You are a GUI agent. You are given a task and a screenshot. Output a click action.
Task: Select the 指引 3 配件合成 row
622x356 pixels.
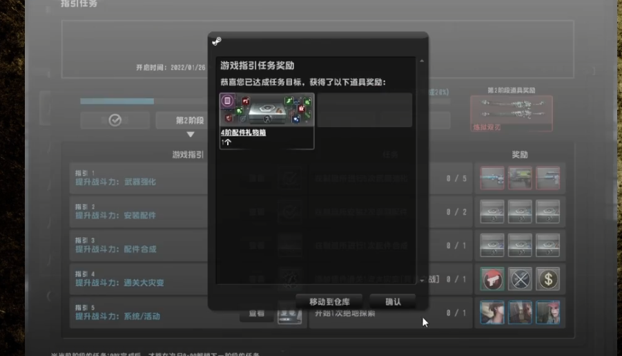(139, 245)
